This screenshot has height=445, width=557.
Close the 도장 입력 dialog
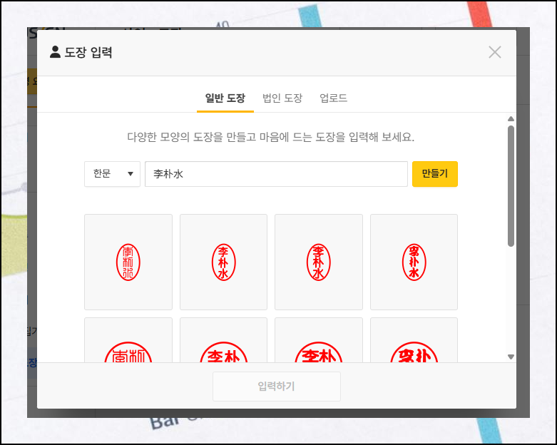click(494, 52)
